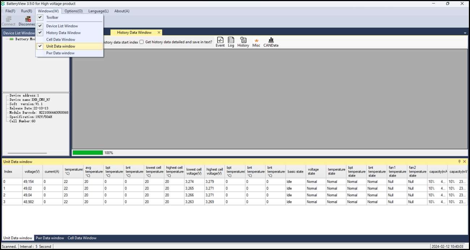The image size is (470, 250).
Task: Select the Soft version:V1.1 line
Action: click(x=26, y=104)
